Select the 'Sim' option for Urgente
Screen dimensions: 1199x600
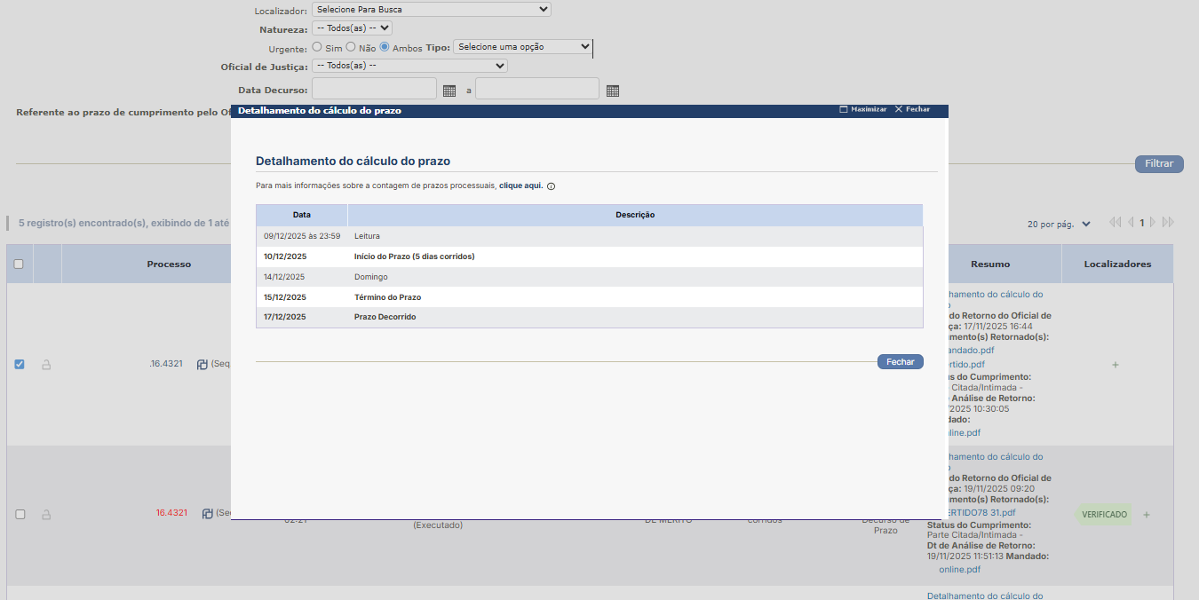(317, 47)
